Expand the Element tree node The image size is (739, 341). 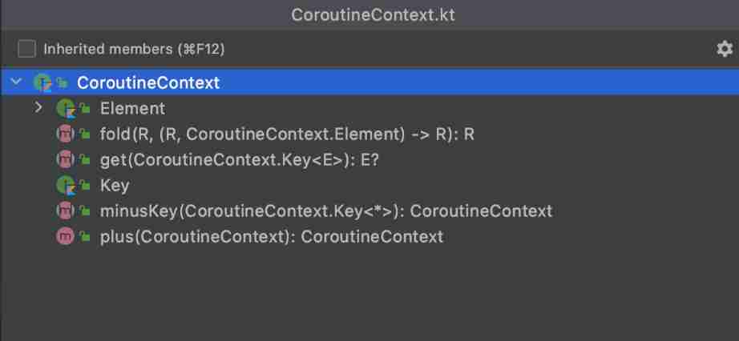[38, 108]
